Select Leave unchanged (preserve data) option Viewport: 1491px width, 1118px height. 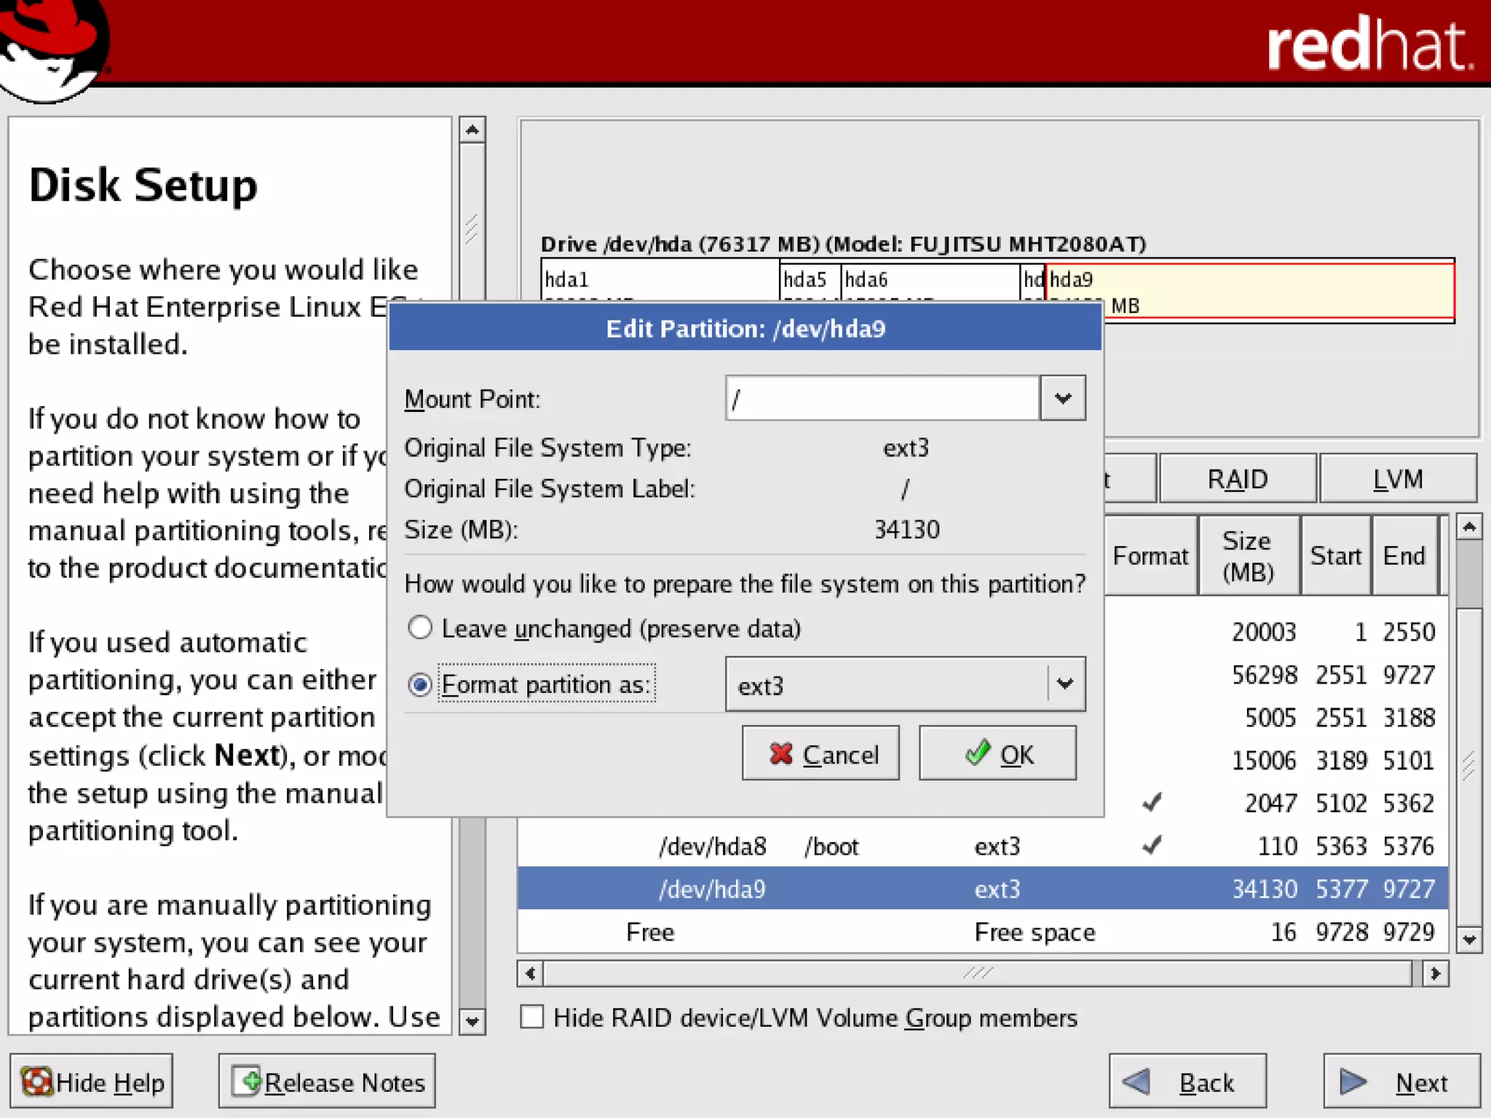[420, 627]
